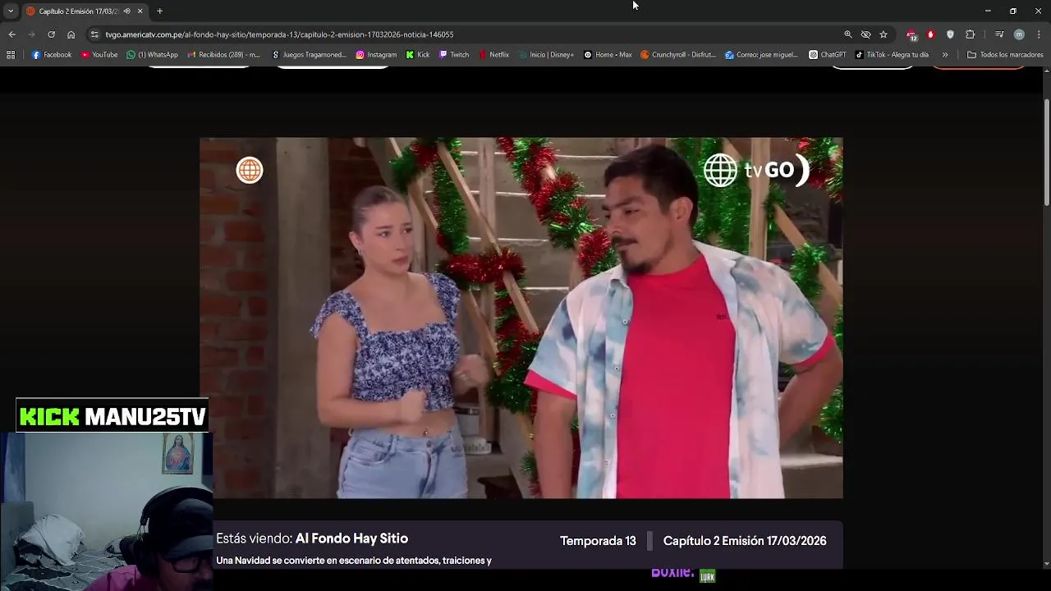
Task: Mute the Capítulo 2 tab audio icon
Action: point(126,11)
